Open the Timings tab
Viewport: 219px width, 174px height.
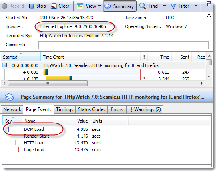click(65, 109)
